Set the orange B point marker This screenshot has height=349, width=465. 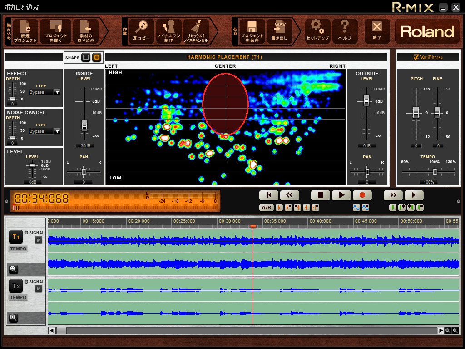(x=307, y=207)
